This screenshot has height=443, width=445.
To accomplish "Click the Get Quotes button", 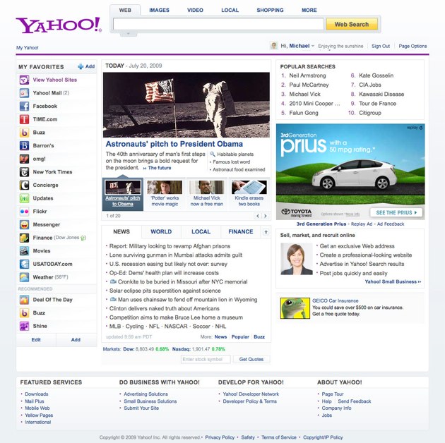I will click(251, 359).
